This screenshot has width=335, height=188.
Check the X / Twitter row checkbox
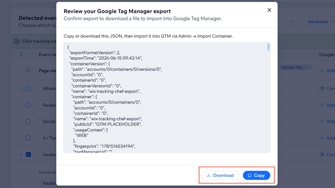tap(28, 138)
